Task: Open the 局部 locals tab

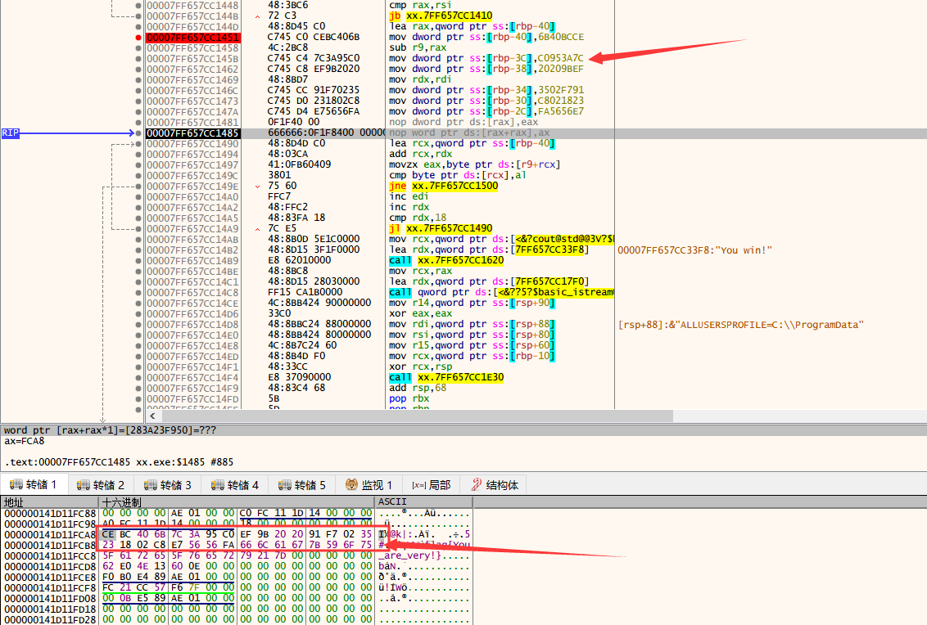Action: (431, 485)
